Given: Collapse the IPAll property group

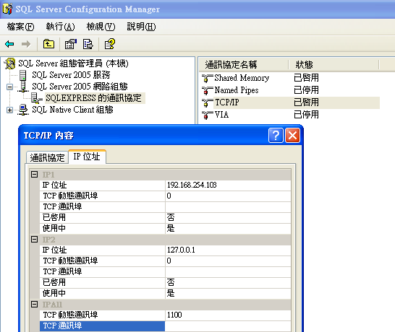Looking at the screenshot, I should (x=34, y=305).
